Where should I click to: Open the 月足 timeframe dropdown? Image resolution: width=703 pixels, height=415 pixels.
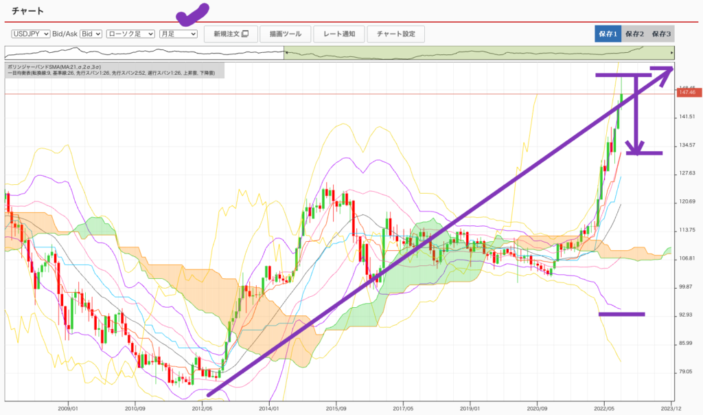coord(178,34)
